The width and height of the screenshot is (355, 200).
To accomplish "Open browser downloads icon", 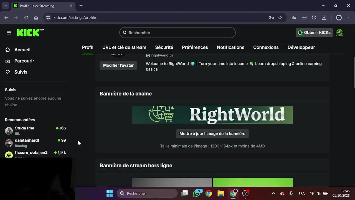I will 324,17.
